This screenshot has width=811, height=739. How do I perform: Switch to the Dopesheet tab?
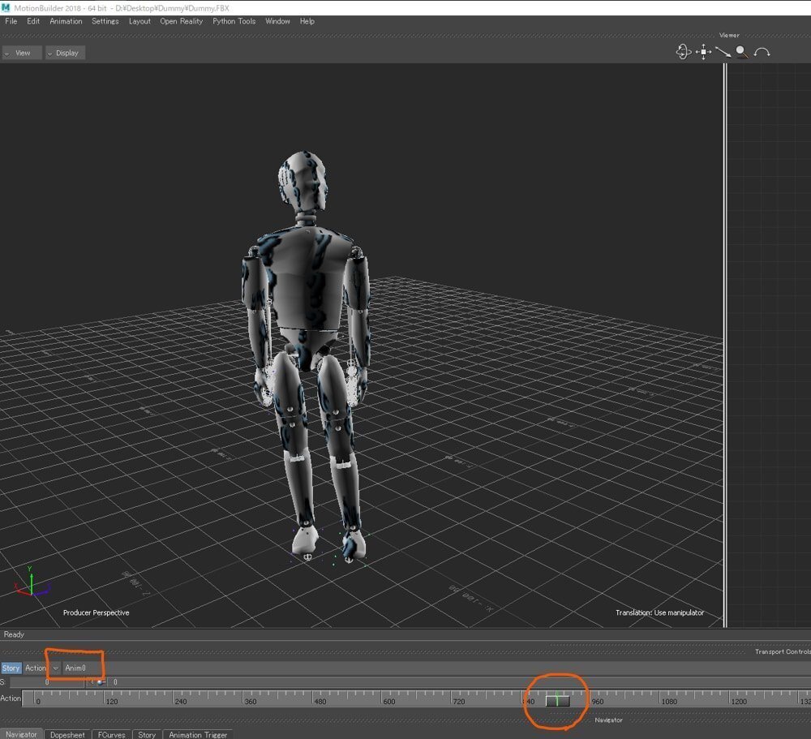point(67,734)
